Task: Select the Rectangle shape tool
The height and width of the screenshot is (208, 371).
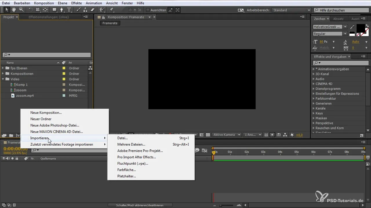Action: tap(55, 10)
